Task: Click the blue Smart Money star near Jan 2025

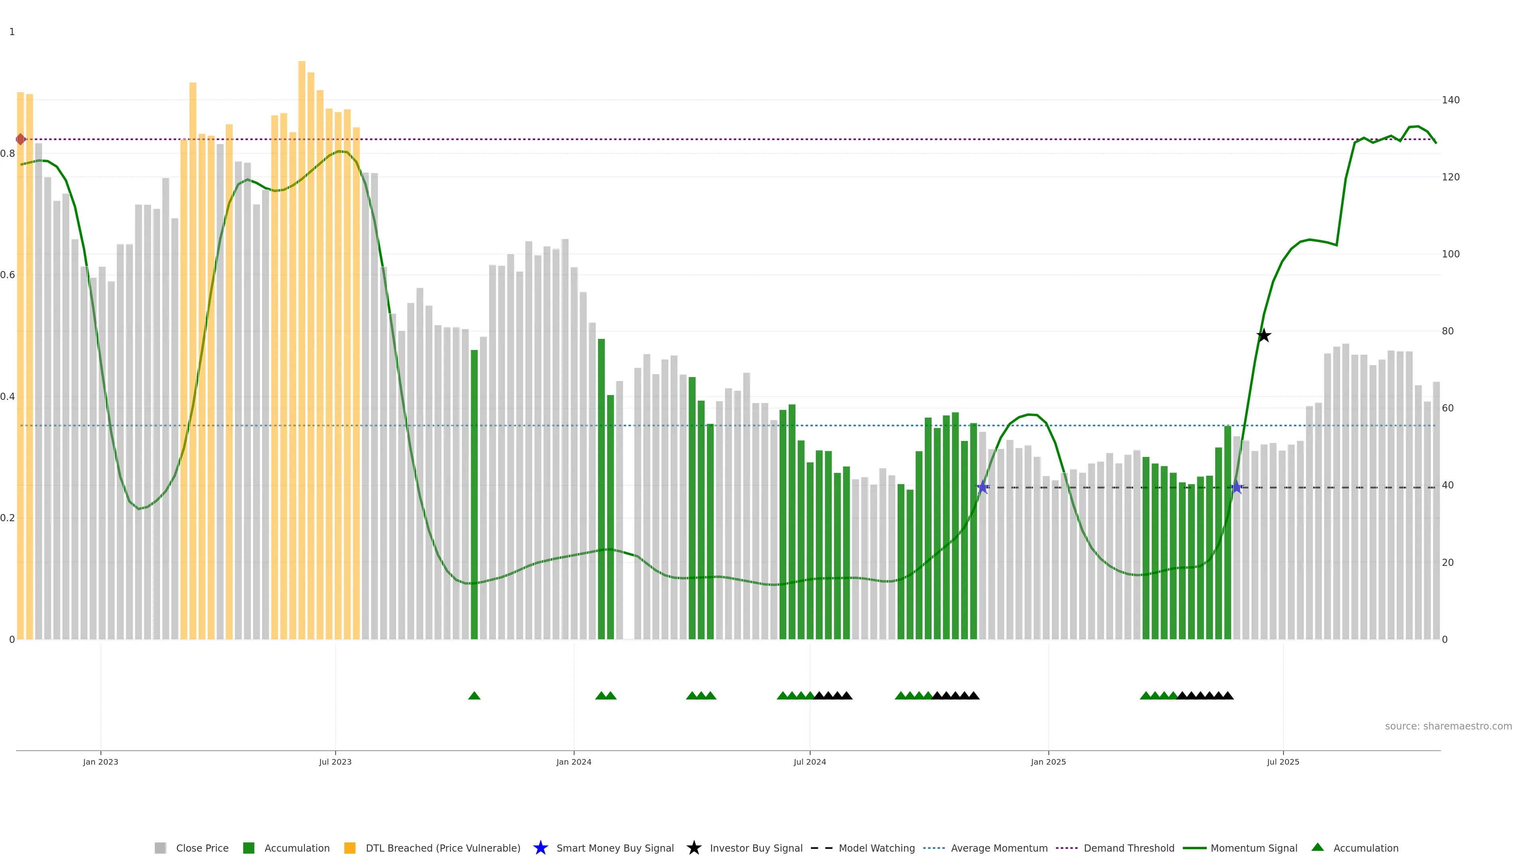Action: click(x=983, y=487)
